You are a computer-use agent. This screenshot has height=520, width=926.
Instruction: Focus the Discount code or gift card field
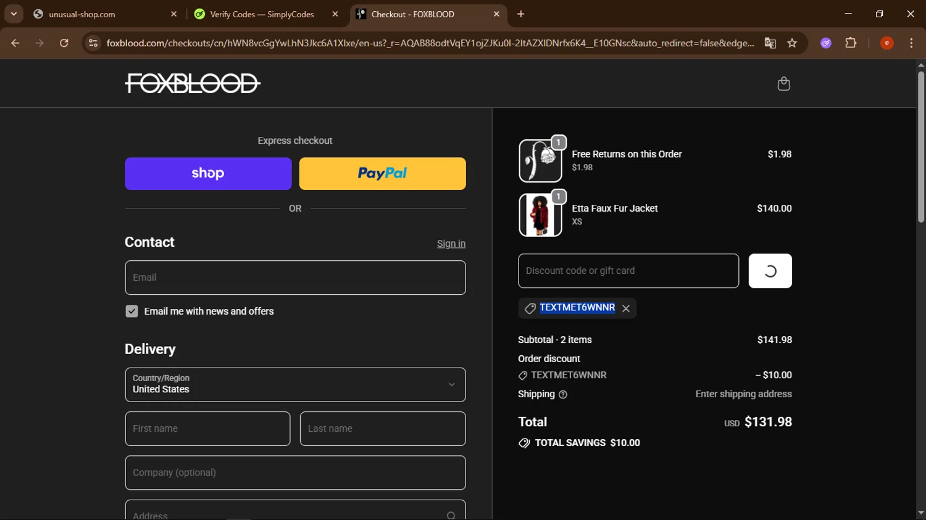[628, 271]
